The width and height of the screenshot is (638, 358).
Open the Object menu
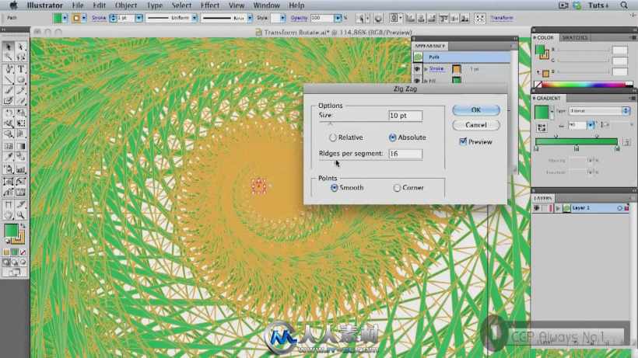click(x=126, y=5)
